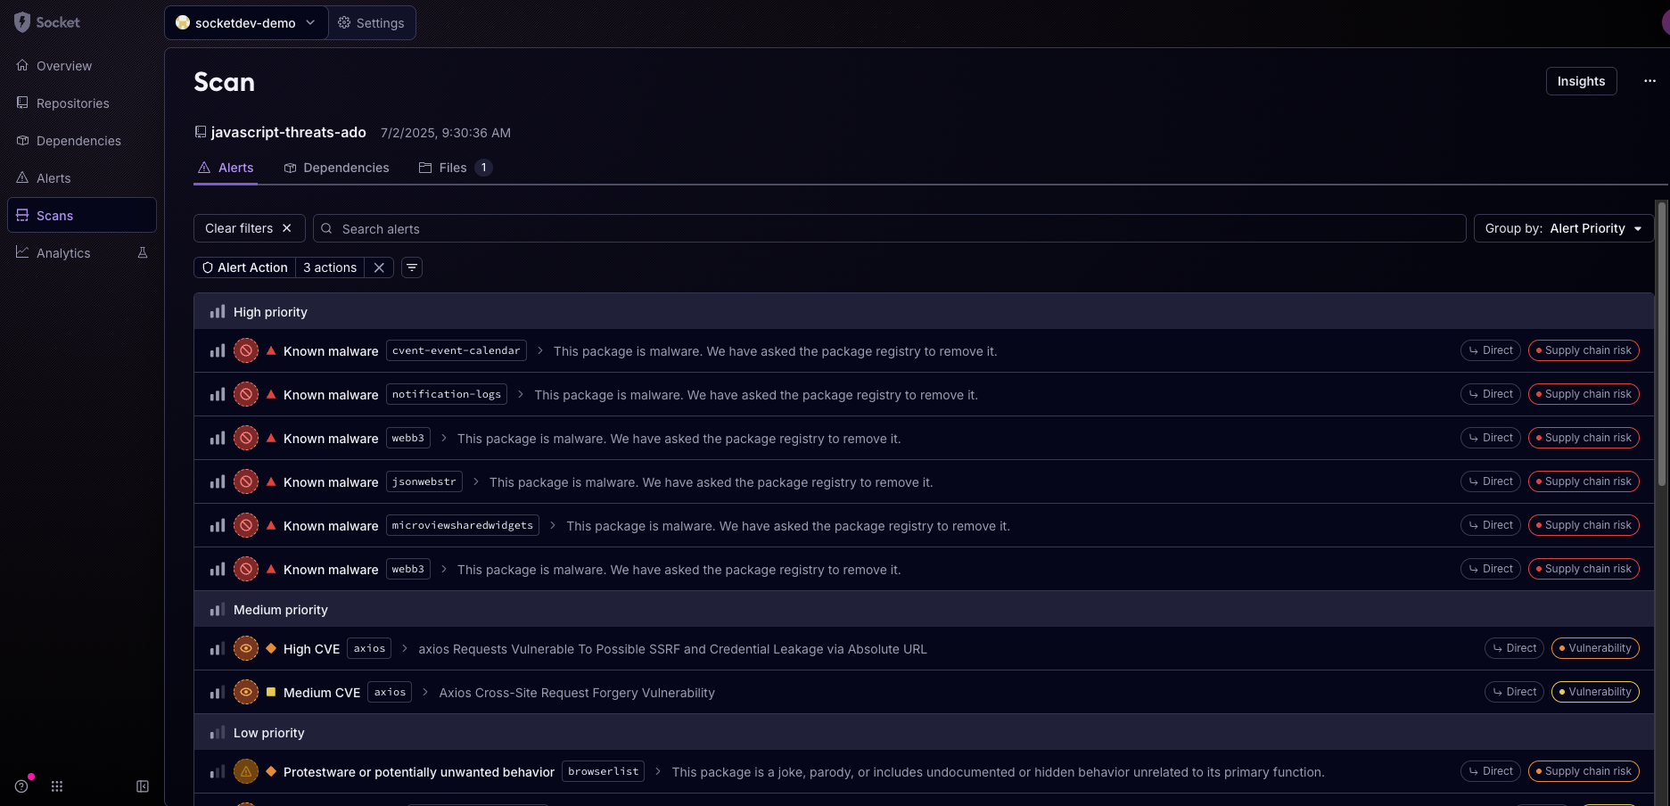Image resolution: width=1670 pixels, height=806 pixels.
Task: Expand chevron on cvent-event-calendar alert
Action: click(539, 351)
